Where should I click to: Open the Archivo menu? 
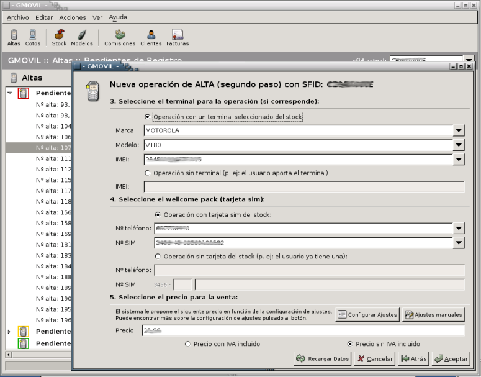(x=18, y=17)
